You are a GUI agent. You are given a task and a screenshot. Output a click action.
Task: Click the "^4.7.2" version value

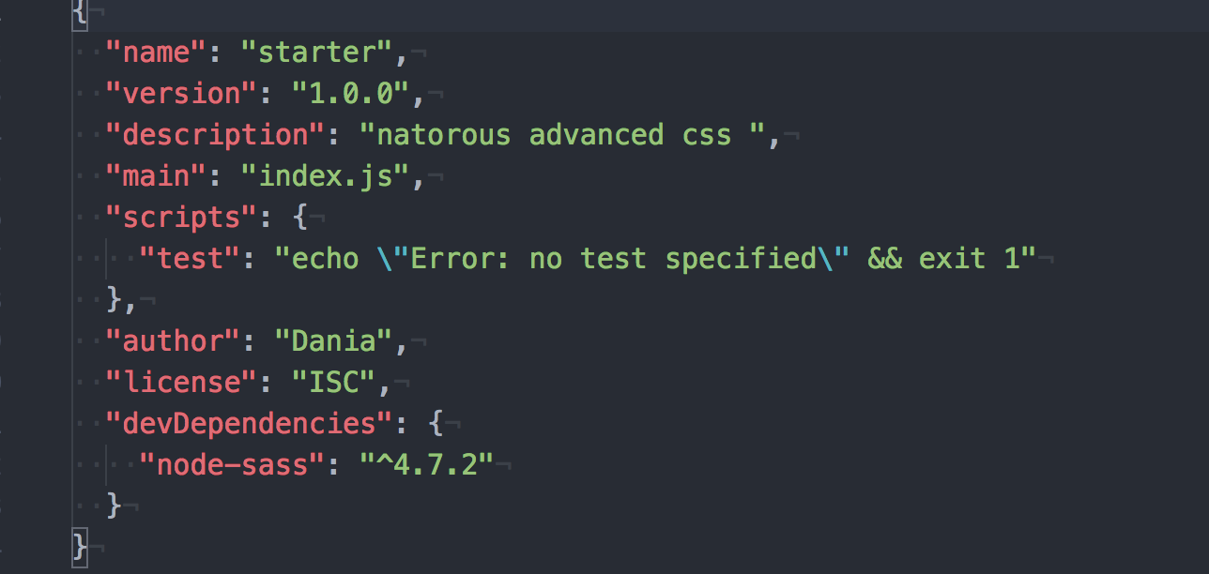(427, 465)
